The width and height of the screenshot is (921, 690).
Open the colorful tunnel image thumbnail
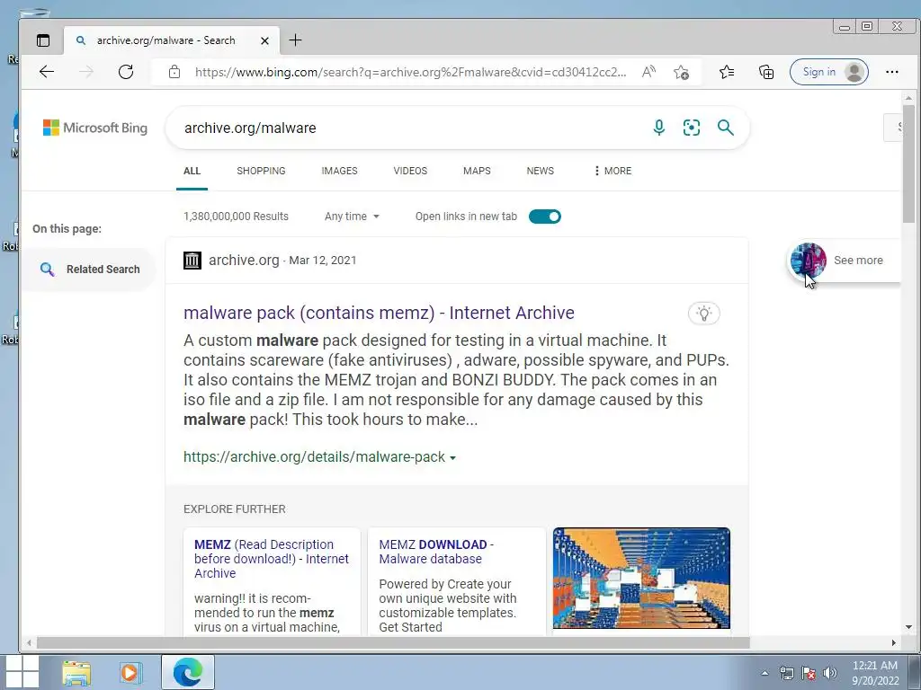[x=641, y=578]
